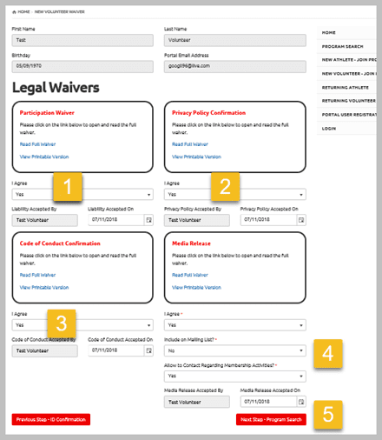Click Liability Accepted By field
Screen dimensions: 382x440
45,220
